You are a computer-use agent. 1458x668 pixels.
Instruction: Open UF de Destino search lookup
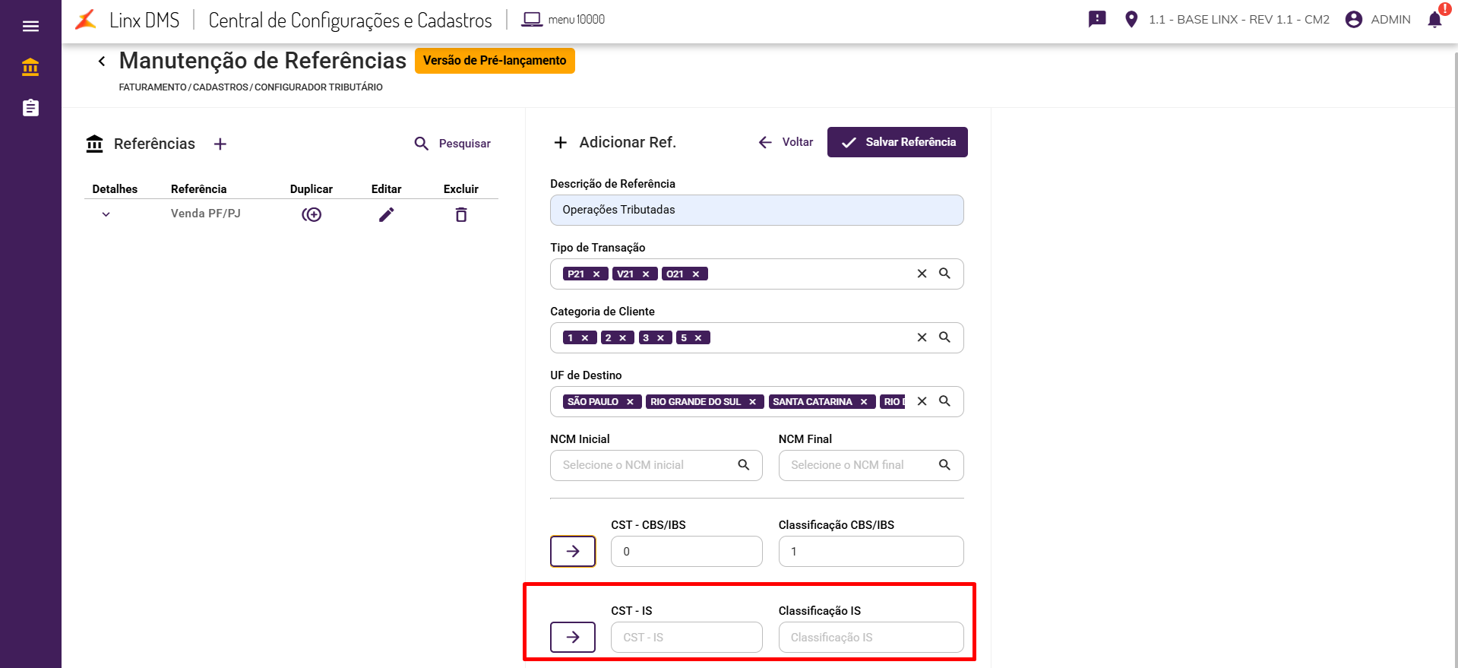pyautogui.click(x=944, y=401)
